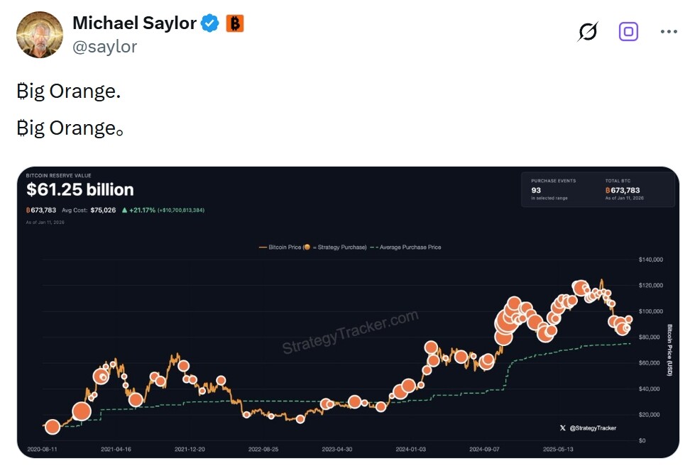Click the @StrategyTracker handle on the chart
The width and height of the screenshot is (690, 468).
point(593,428)
